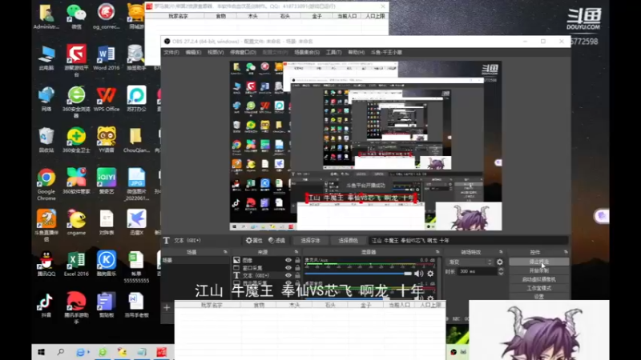Open the Recycle Bin icon
Image resolution: width=641 pixels, height=360 pixels.
46,140
